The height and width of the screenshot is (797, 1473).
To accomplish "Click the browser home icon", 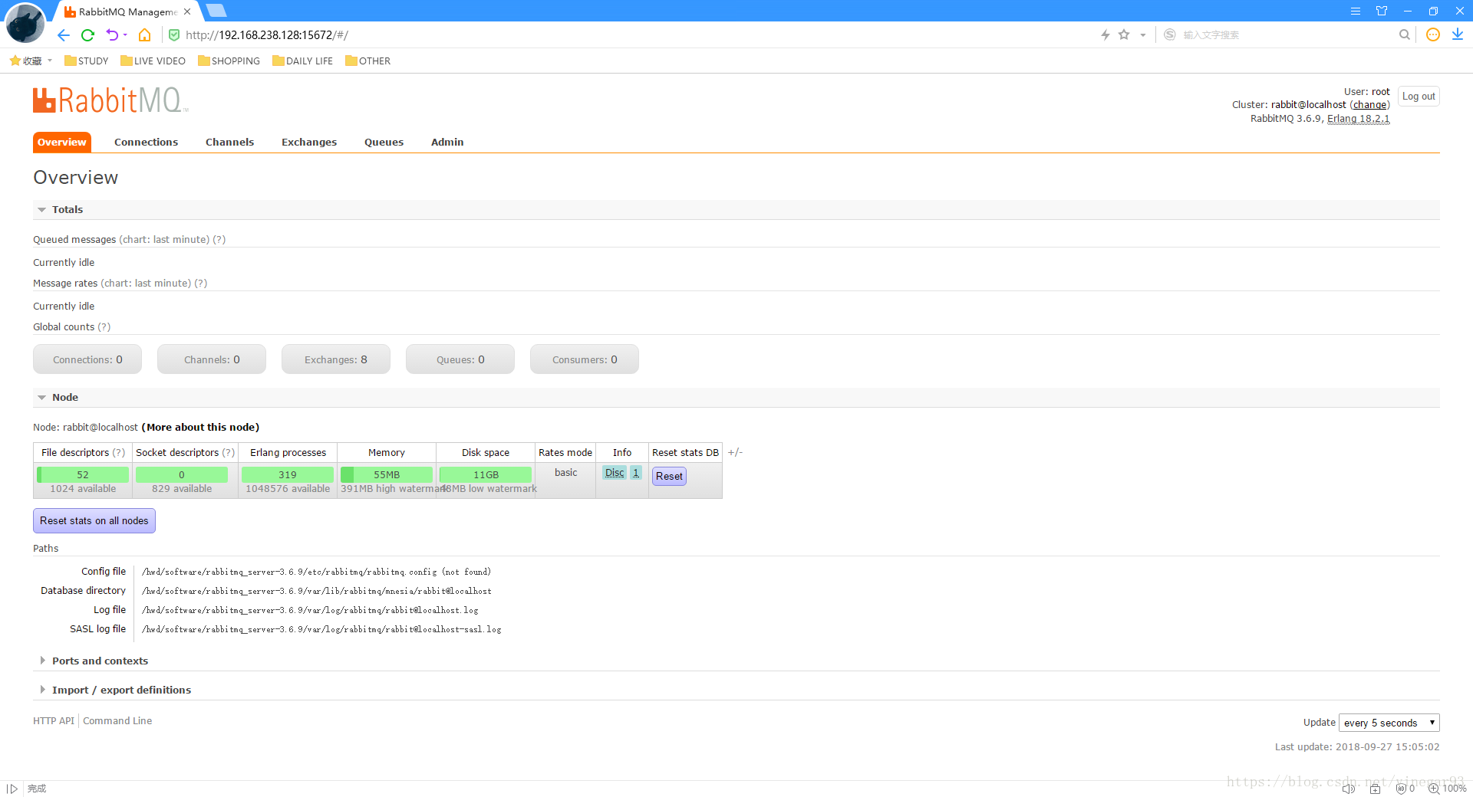I will [x=144, y=35].
